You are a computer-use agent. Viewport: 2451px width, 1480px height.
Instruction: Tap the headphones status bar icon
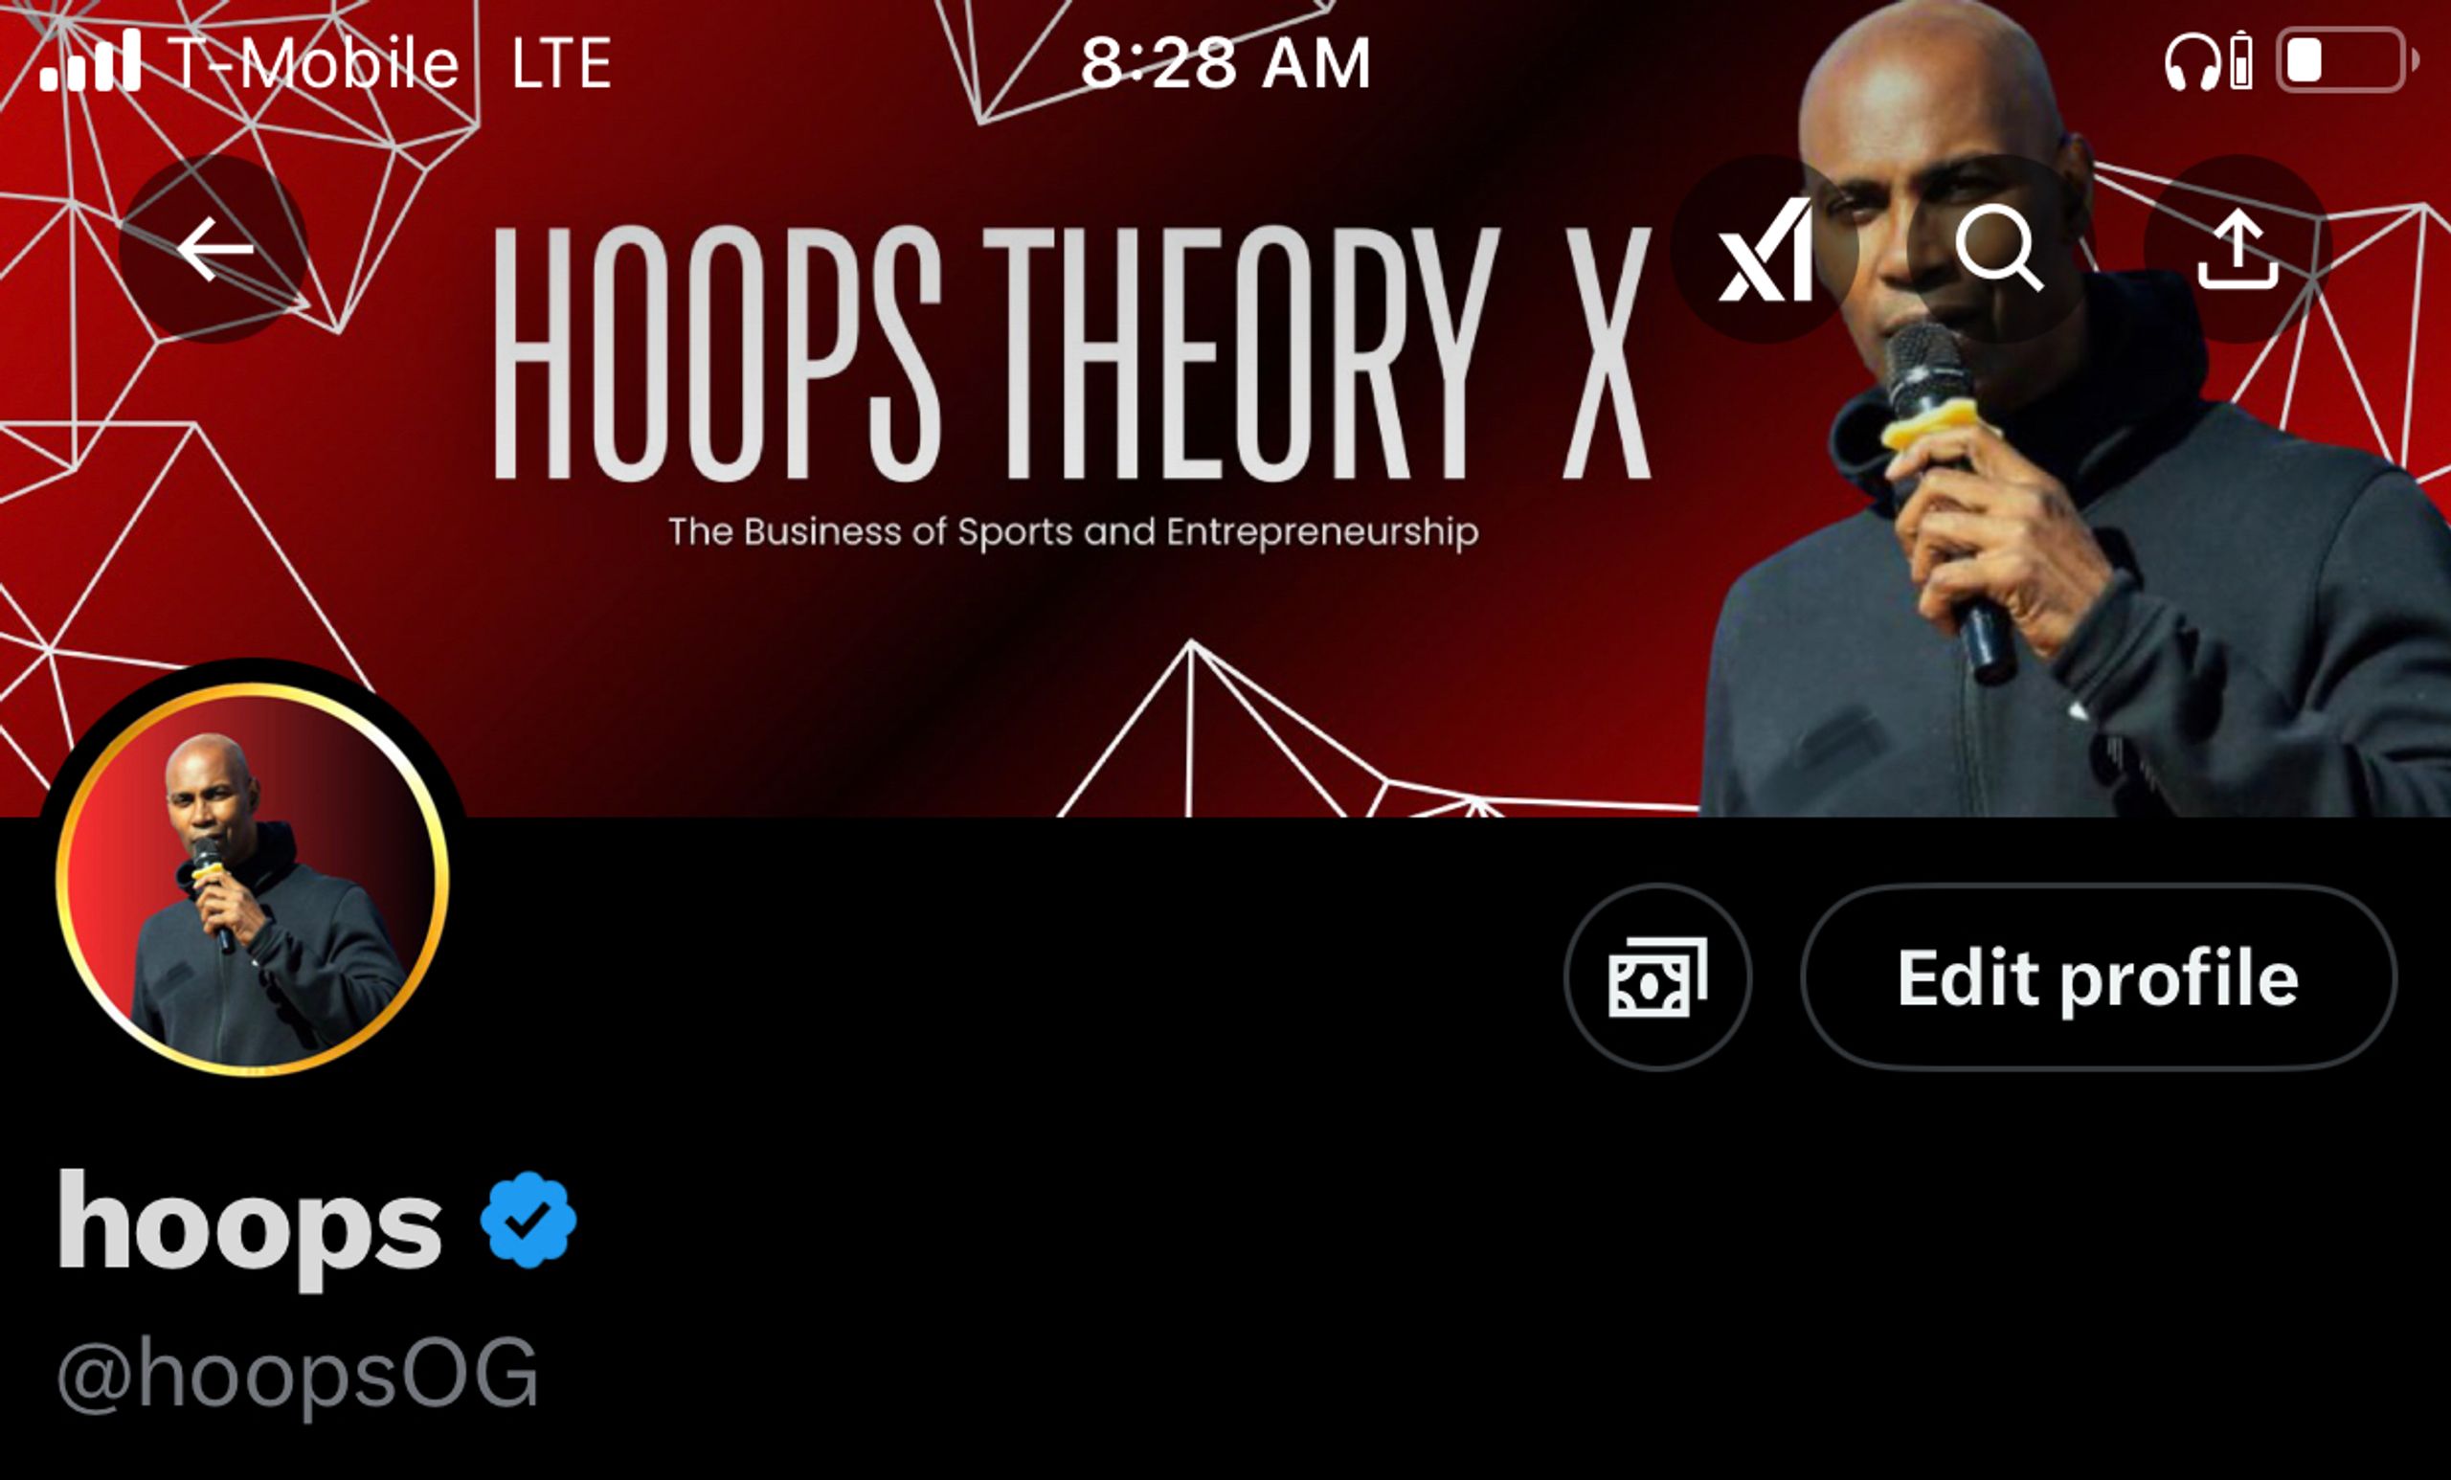pyautogui.click(x=2192, y=61)
